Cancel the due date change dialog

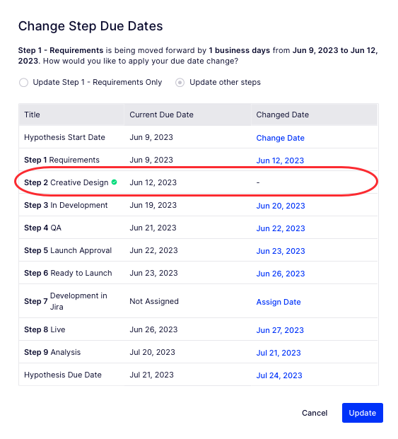(x=315, y=413)
